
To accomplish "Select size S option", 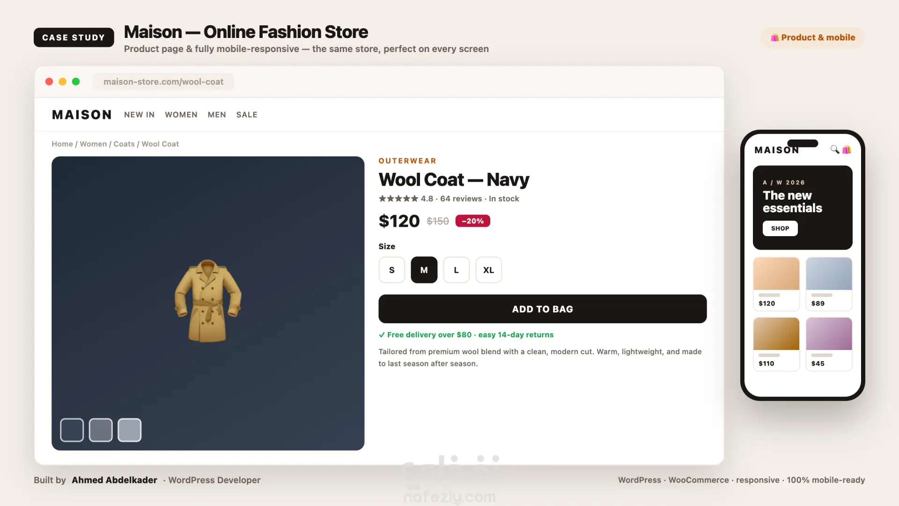I will tap(392, 270).
